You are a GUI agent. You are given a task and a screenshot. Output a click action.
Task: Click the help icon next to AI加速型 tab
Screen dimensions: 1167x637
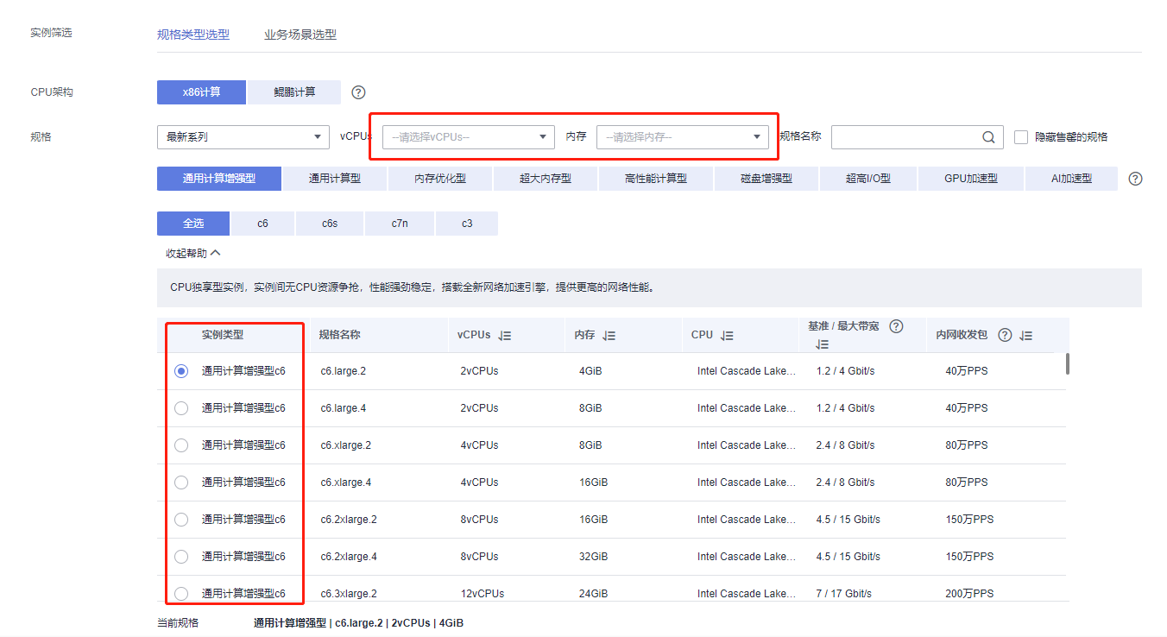pyautogui.click(x=1134, y=178)
